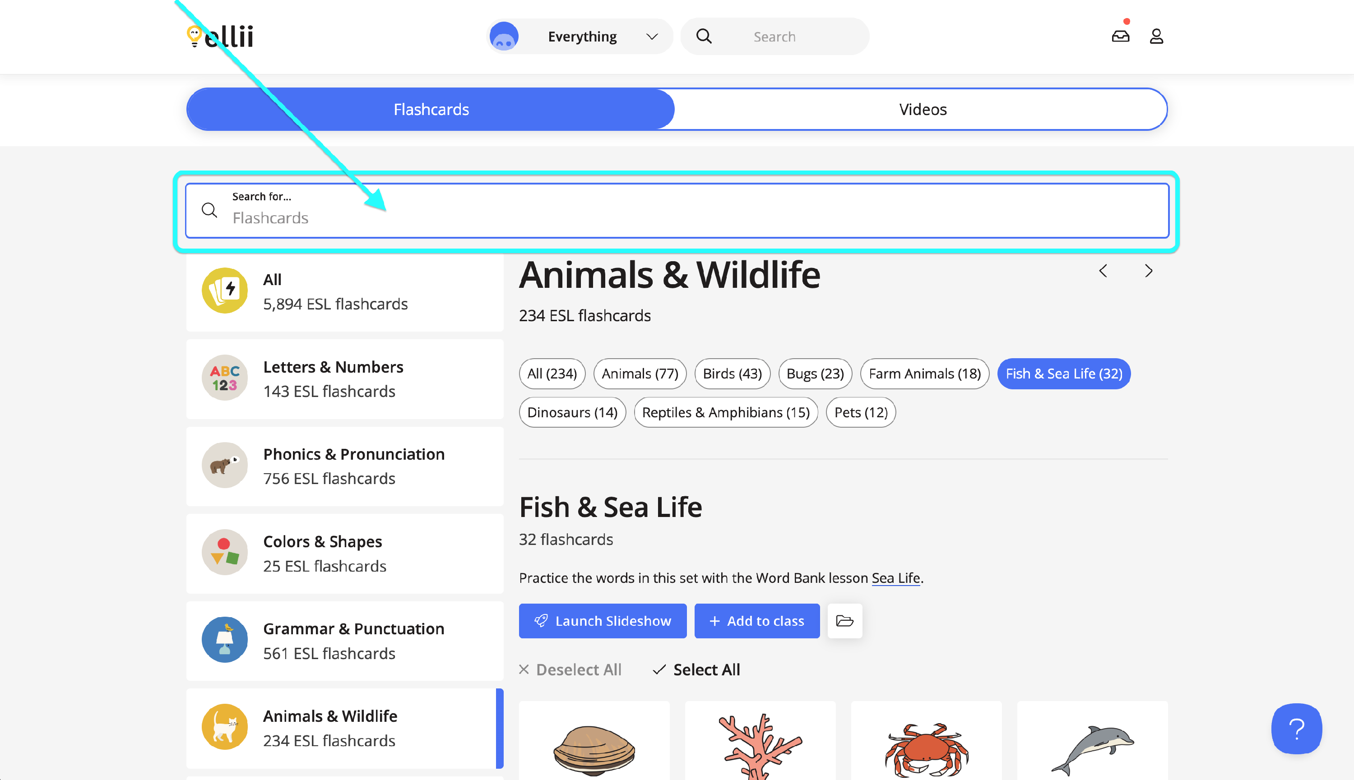Open the inbox notifications icon

tap(1120, 37)
